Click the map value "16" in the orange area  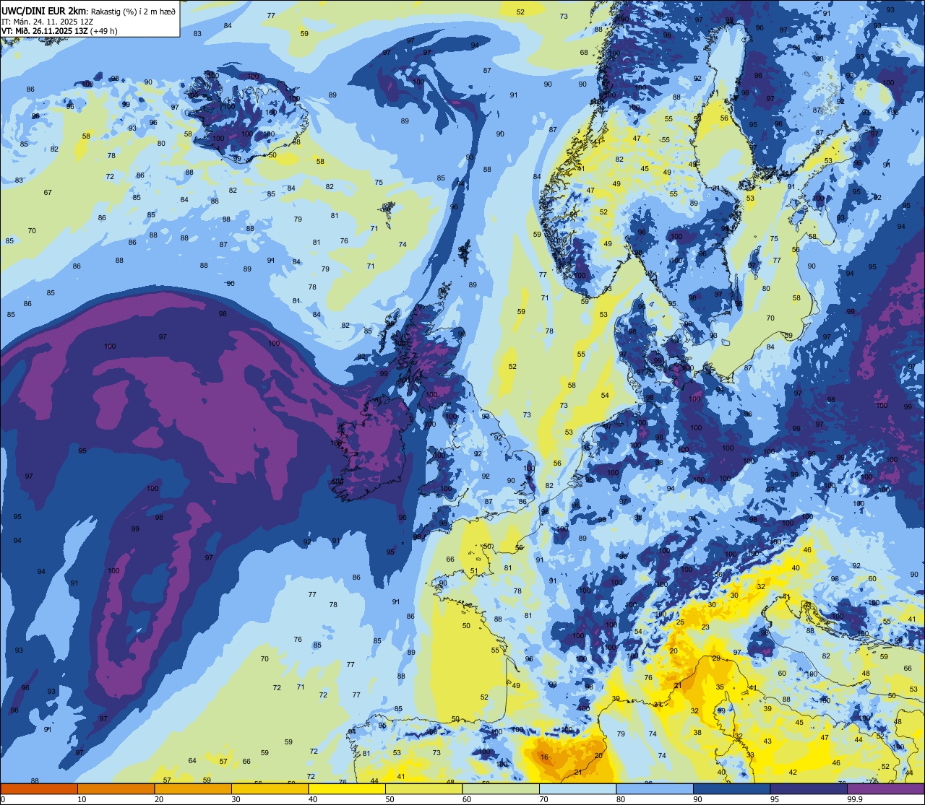(x=544, y=757)
